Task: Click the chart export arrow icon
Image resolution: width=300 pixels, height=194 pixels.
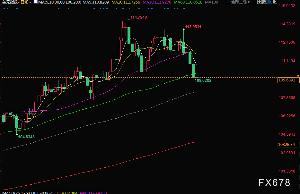Action: pos(275,2)
